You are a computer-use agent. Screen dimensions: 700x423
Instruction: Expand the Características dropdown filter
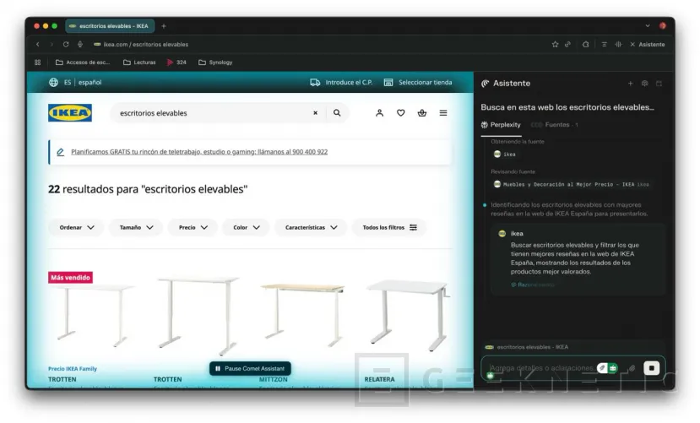(x=311, y=228)
